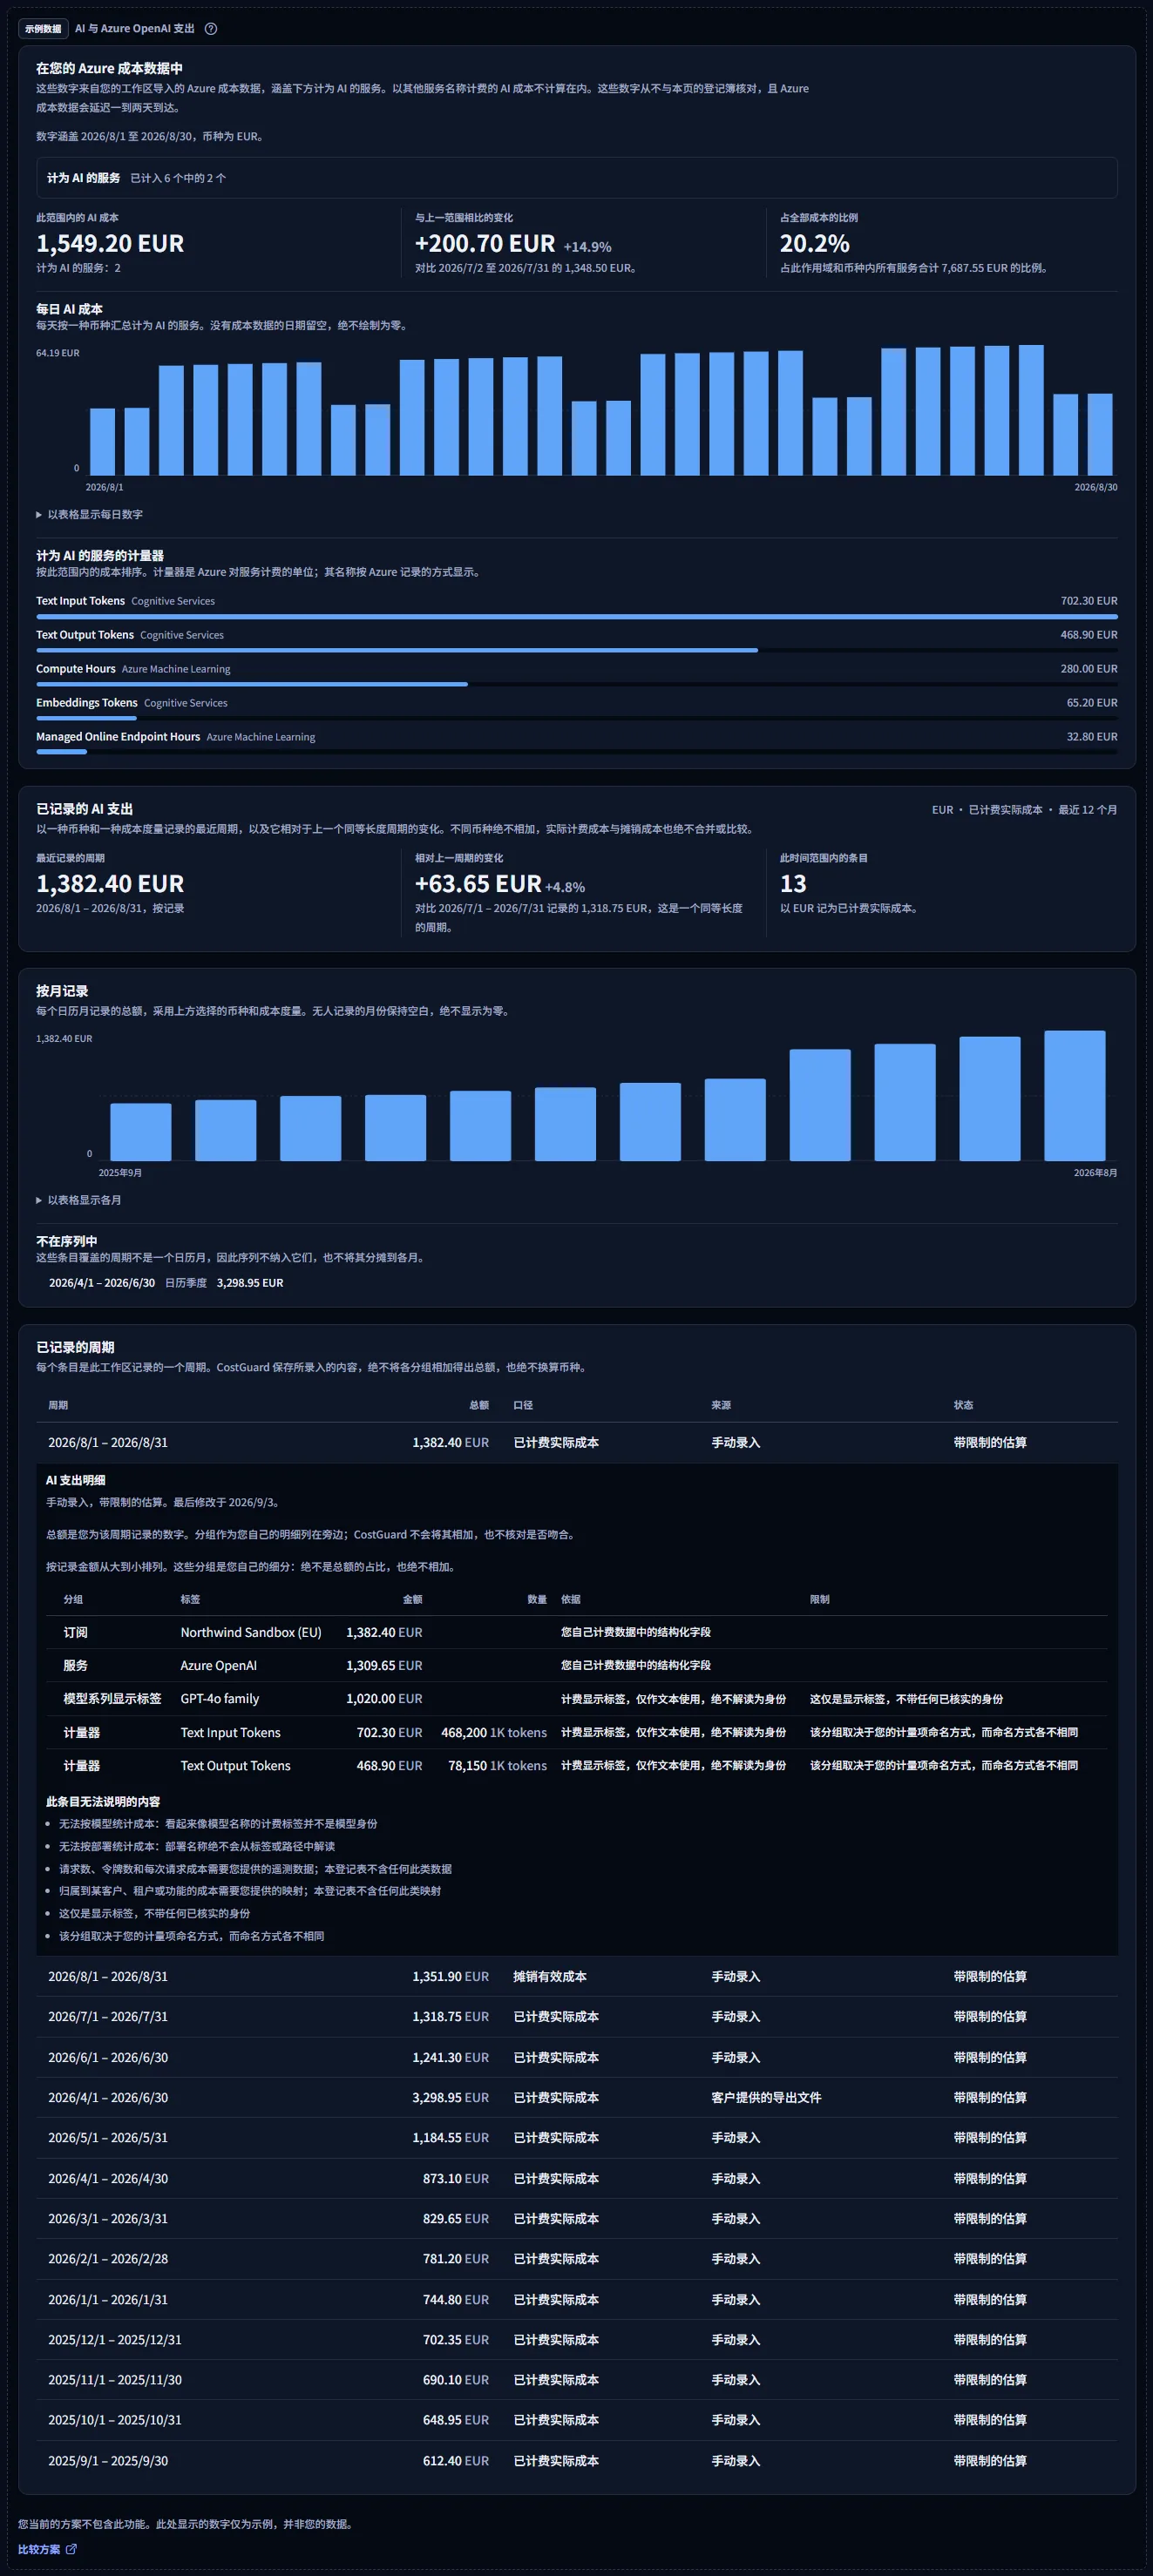The width and height of the screenshot is (1153, 2576).
Task: Collapse the 2026/8/1 – 2026/8/31 已计费实际成本 row
Action: click(577, 1443)
